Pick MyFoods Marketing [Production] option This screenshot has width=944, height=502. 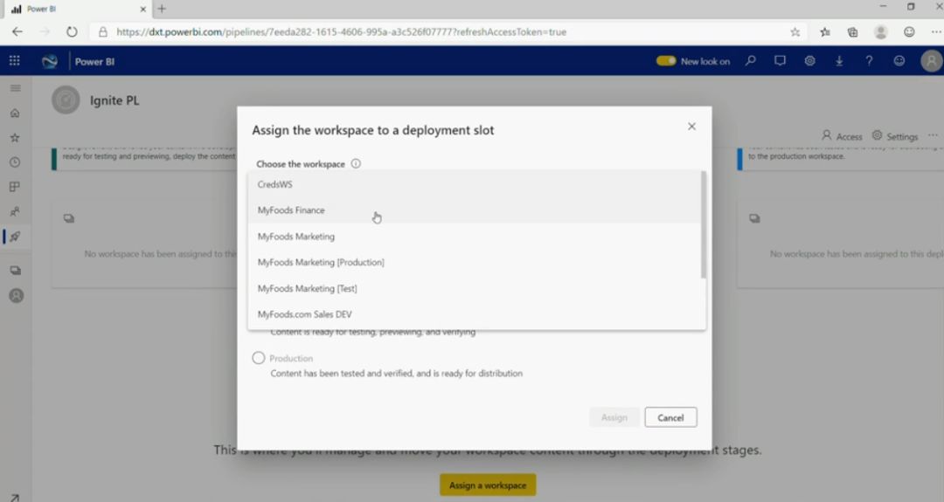pyautogui.click(x=475, y=262)
